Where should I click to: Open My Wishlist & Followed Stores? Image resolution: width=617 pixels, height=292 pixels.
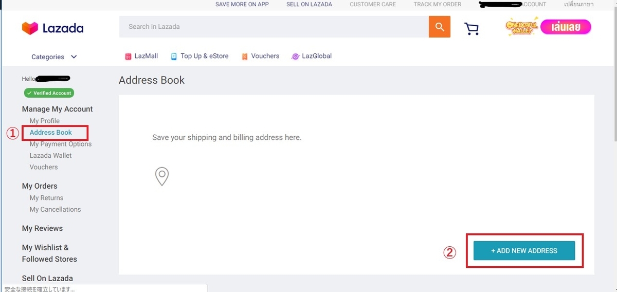click(49, 253)
